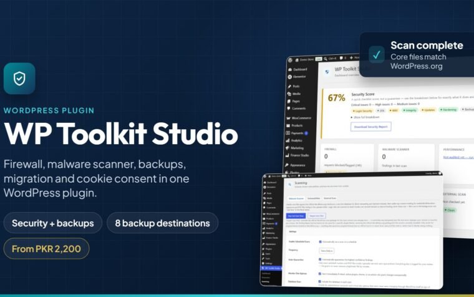Open Comments in the back window sidebar
This screenshot has height=297, width=474.
[296, 109]
